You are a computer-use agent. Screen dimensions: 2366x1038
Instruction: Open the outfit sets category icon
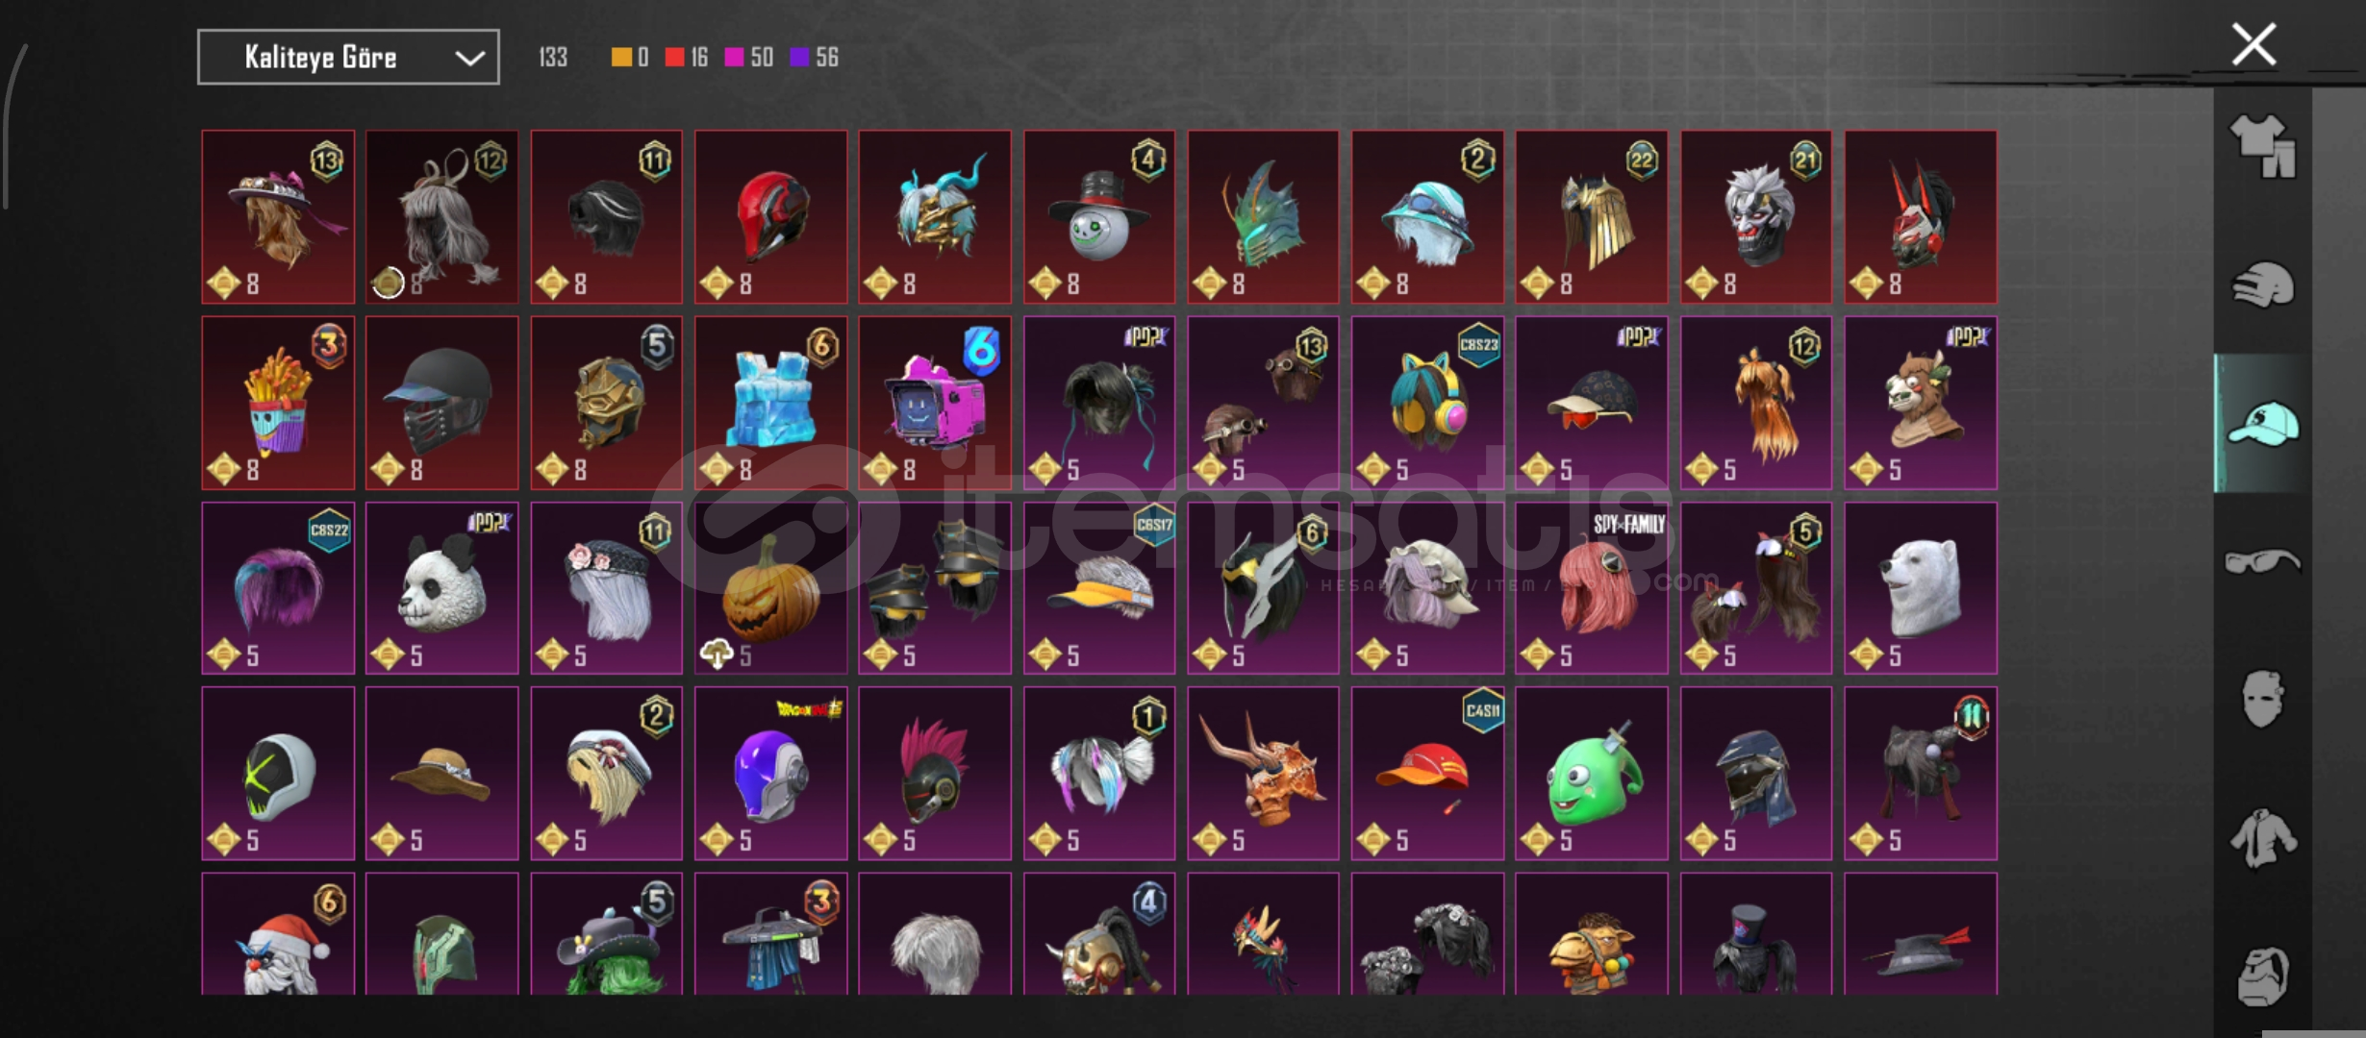tap(2263, 146)
